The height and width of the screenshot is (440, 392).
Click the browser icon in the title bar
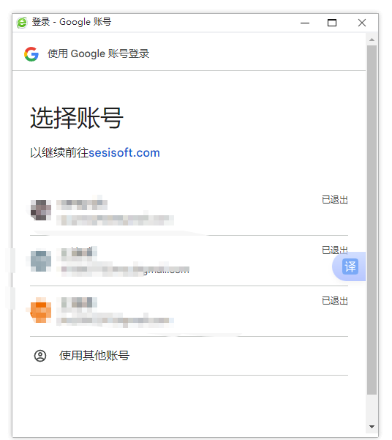pos(22,23)
